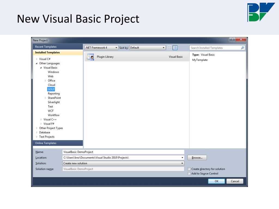
Task: Click the Search Installed Templates box
Action: (x=217, y=48)
